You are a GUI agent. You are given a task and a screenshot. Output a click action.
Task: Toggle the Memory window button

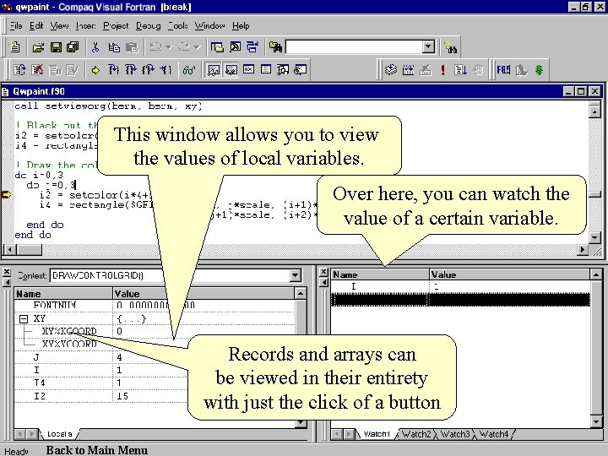point(266,69)
